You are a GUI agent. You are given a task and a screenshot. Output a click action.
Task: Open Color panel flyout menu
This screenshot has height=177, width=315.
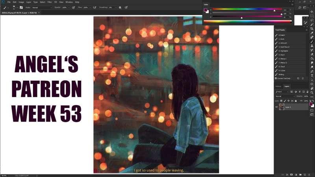coord(292,4)
